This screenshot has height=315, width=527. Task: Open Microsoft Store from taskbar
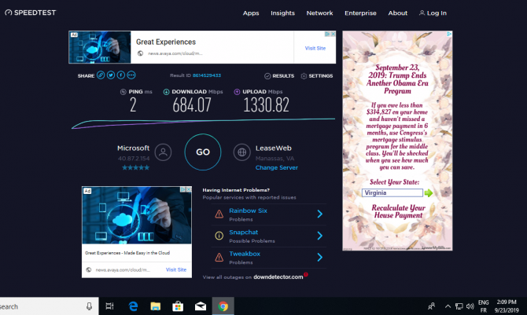click(178, 306)
